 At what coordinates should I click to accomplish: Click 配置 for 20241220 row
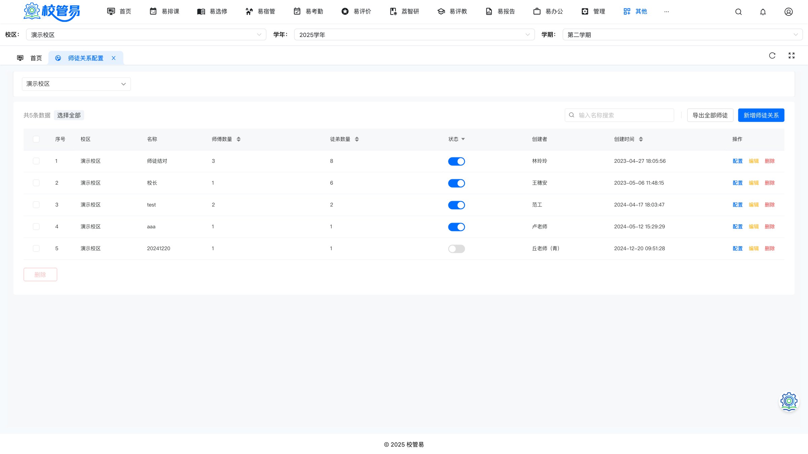pyautogui.click(x=737, y=249)
